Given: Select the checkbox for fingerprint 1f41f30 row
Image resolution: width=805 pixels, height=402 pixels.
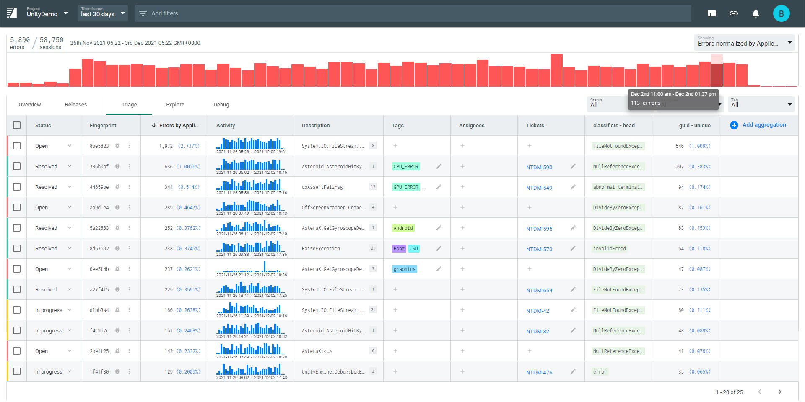Looking at the screenshot, I should (x=17, y=372).
